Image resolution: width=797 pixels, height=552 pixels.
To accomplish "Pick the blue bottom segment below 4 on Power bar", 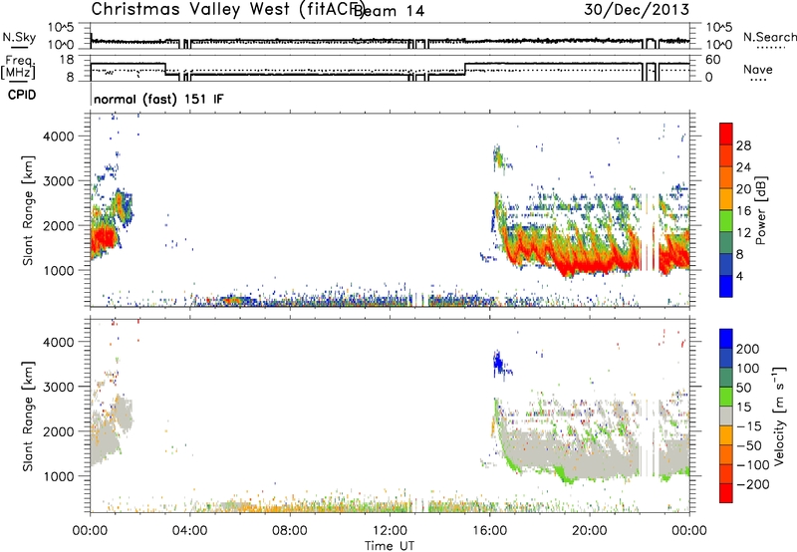I will (726, 286).
